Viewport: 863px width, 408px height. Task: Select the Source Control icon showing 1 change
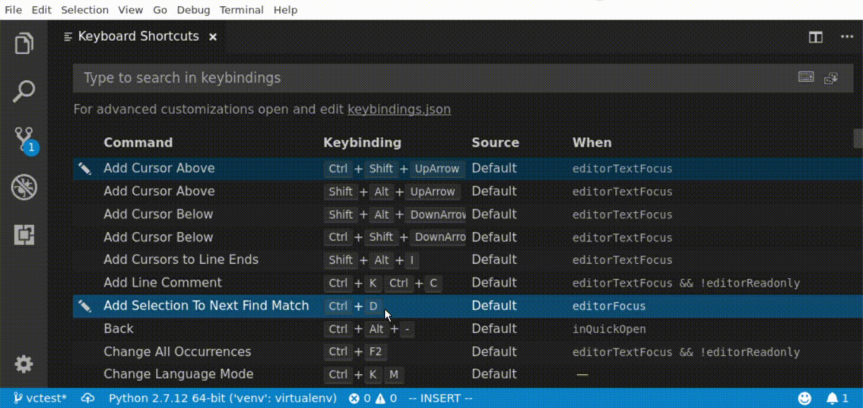pos(23,138)
